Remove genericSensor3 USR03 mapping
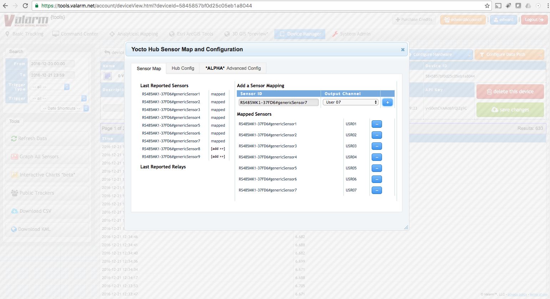 [377, 146]
